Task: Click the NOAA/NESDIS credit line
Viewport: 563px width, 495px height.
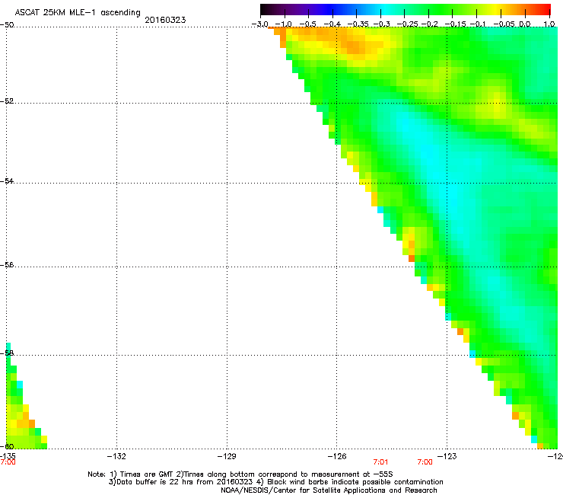Action: click(329, 490)
